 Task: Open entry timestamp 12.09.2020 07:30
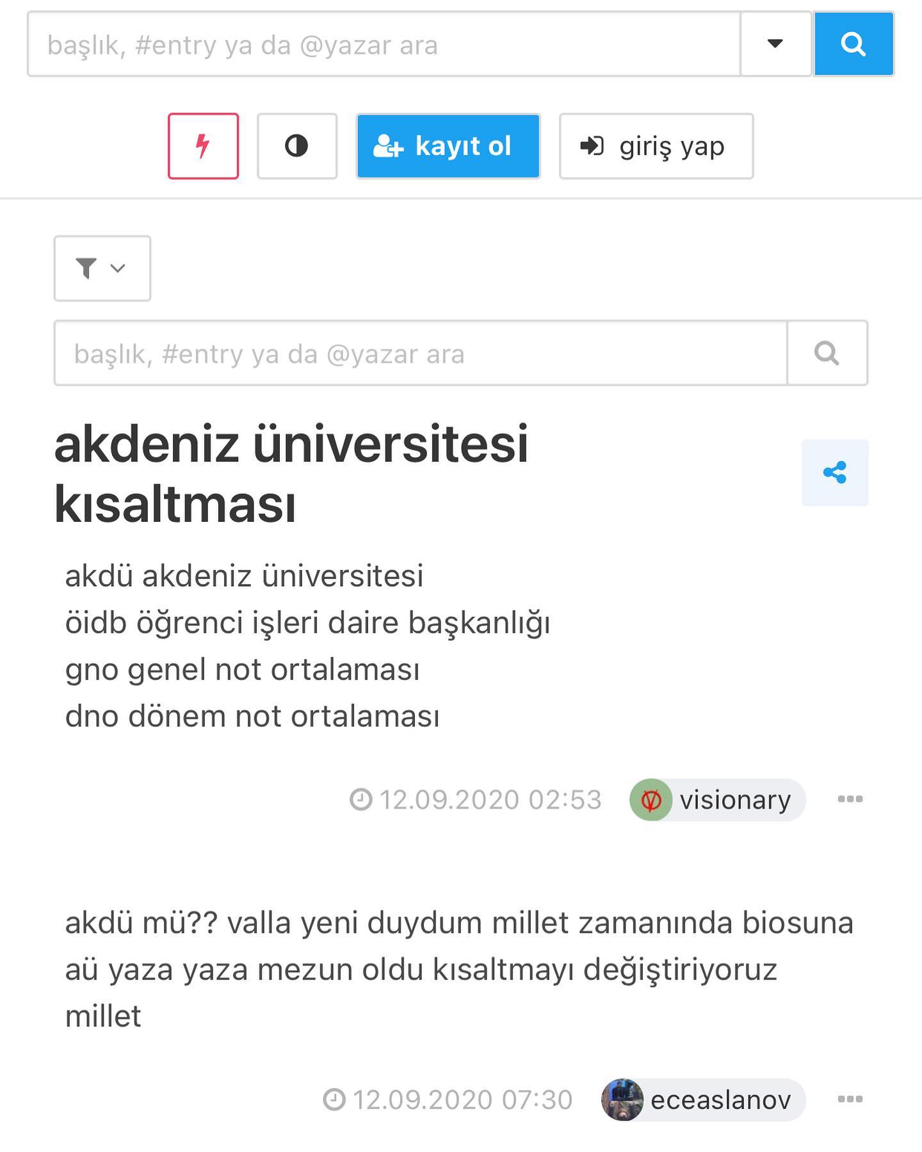coord(448,1100)
